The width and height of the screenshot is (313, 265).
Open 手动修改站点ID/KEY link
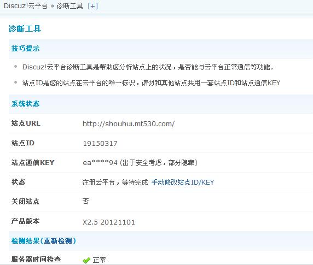183,182
